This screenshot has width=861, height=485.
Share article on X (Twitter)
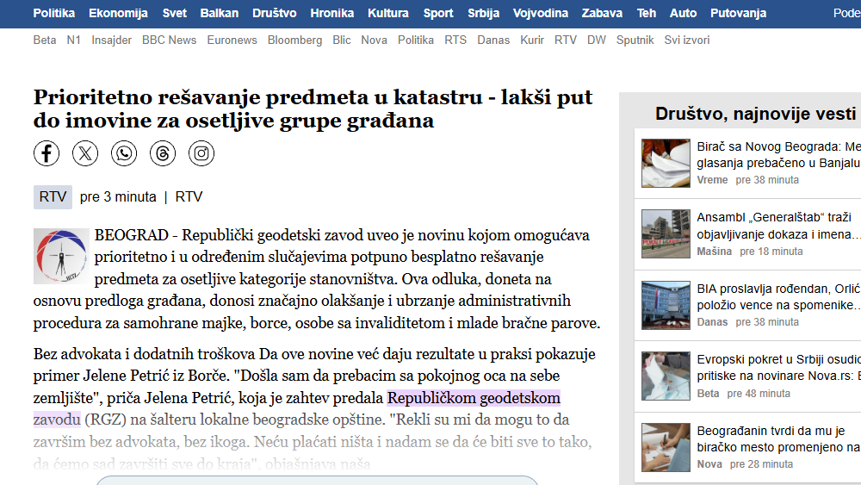[85, 153]
